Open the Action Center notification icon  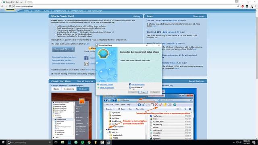point(254,142)
